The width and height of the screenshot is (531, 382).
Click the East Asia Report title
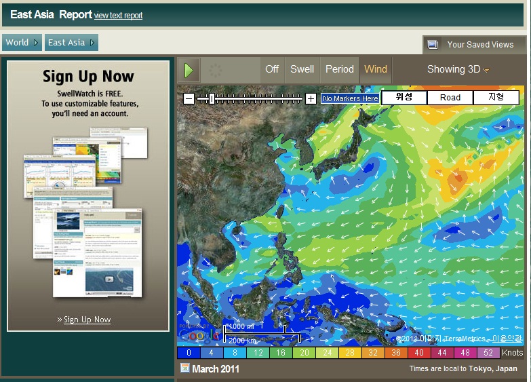[51, 14]
